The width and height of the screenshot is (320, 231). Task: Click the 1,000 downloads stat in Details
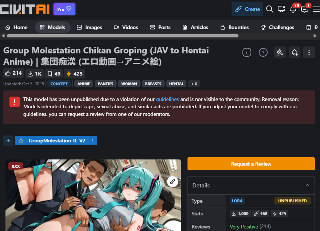click(x=240, y=214)
